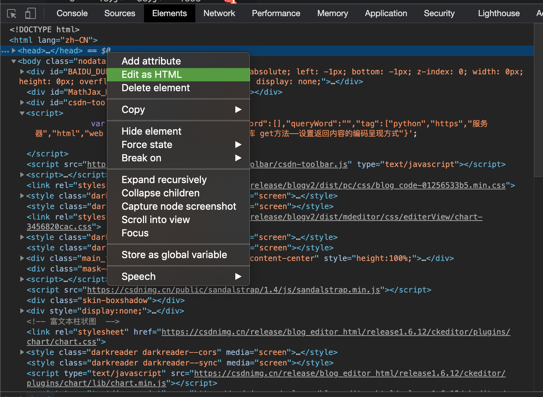Open the Network tab

coord(219,13)
